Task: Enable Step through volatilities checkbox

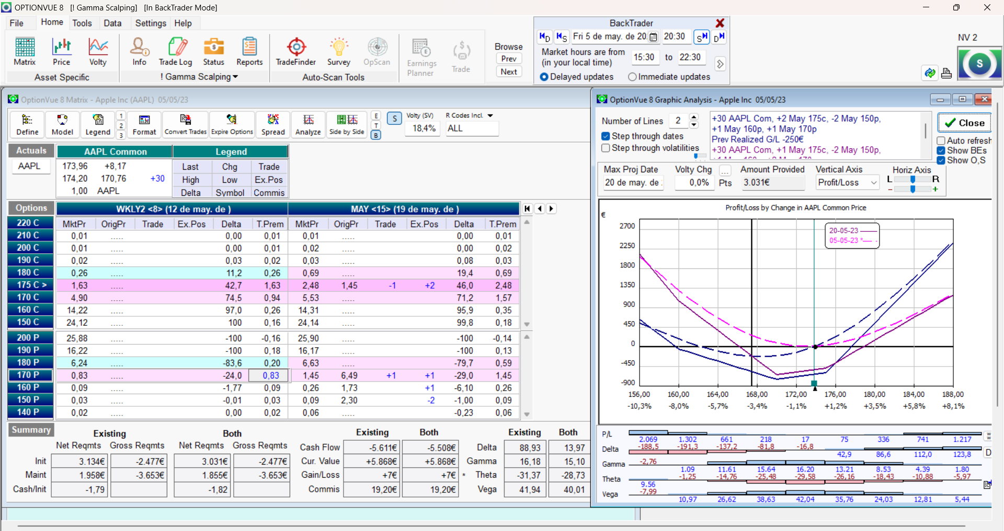Action: pyautogui.click(x=606, y=148)
